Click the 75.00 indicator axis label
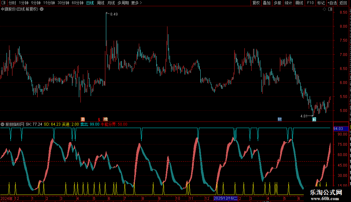351x202 pixels. coord(343,145)
